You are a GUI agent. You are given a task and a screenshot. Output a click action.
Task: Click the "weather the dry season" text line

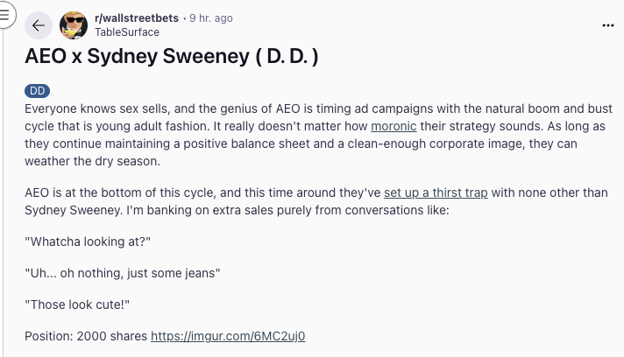pyautogui.click(x=94, y=162)
